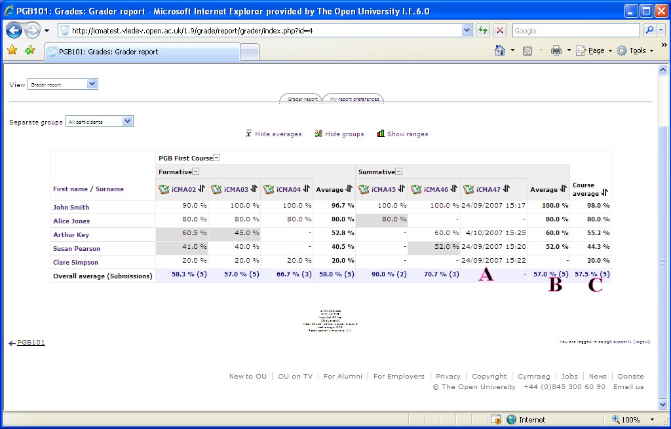Viewport: 671px width, 429px height.
Task: Collapse the Formative category
Action: [x=195, y=172]
